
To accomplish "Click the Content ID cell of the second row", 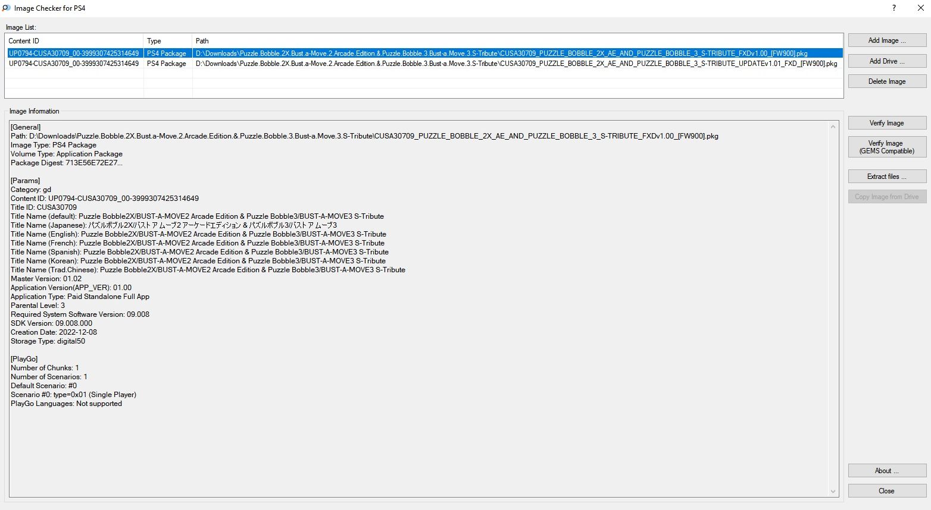I will (74, 64).
